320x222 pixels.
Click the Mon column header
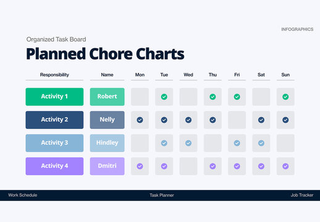click(140, 75)
